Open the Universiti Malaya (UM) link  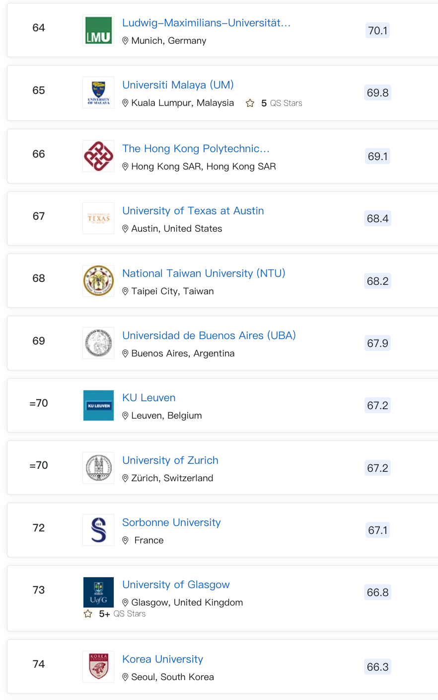178,85
